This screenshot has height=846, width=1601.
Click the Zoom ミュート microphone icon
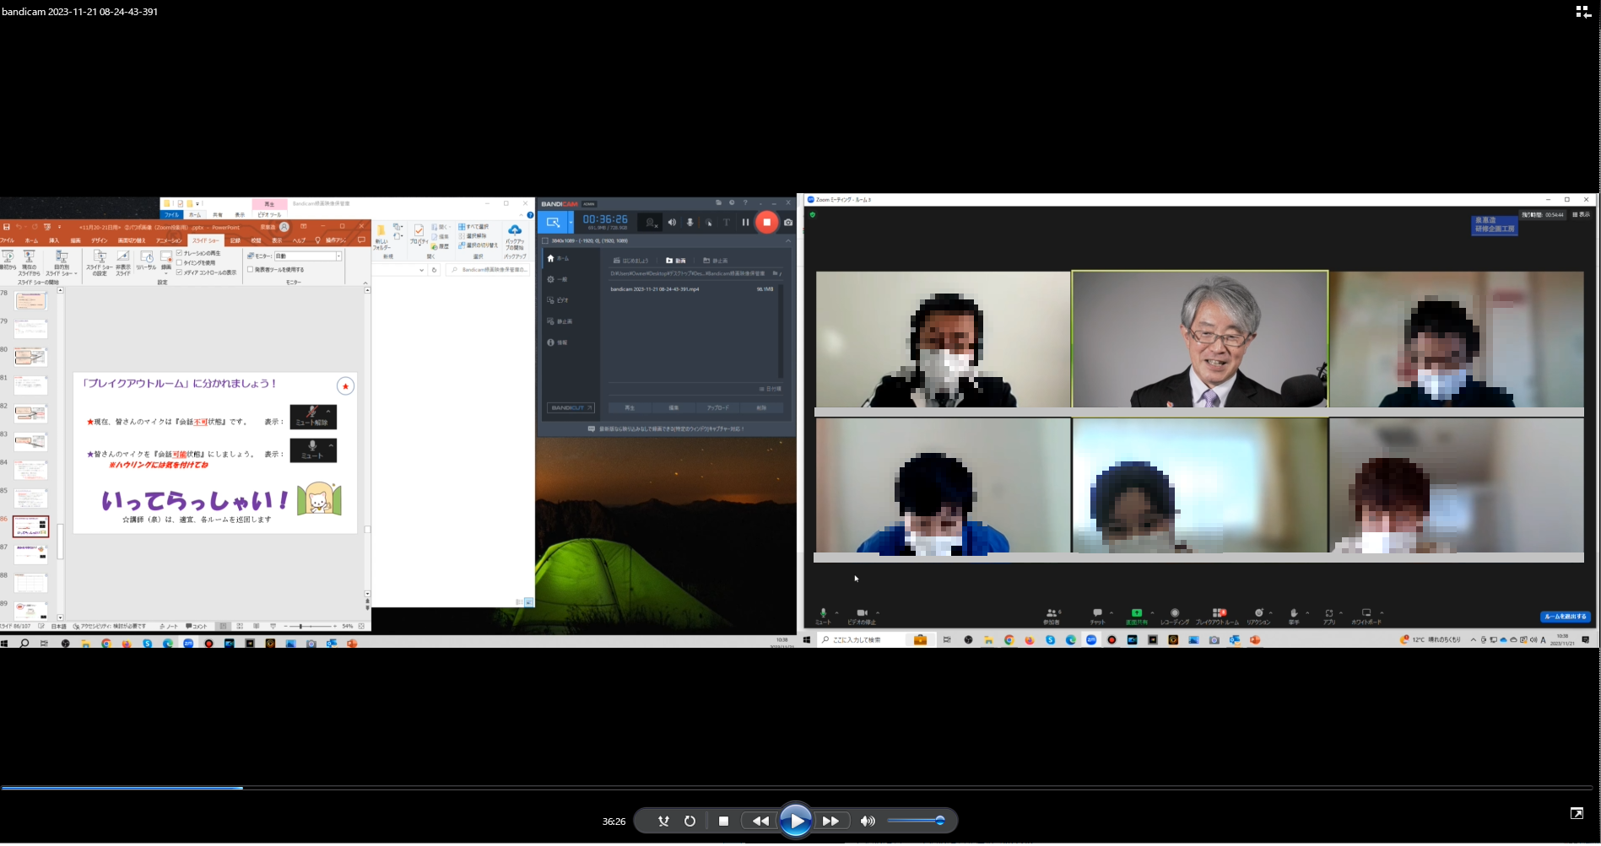(x=823, y=613)
